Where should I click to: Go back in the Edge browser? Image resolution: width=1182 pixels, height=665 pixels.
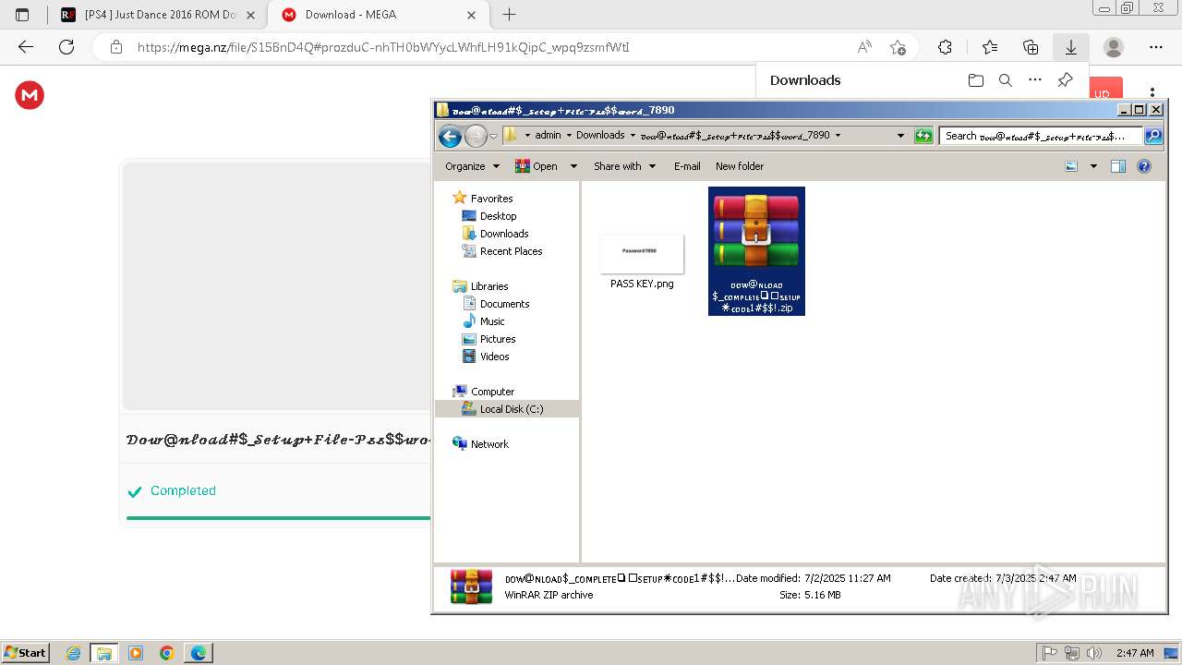26,47
